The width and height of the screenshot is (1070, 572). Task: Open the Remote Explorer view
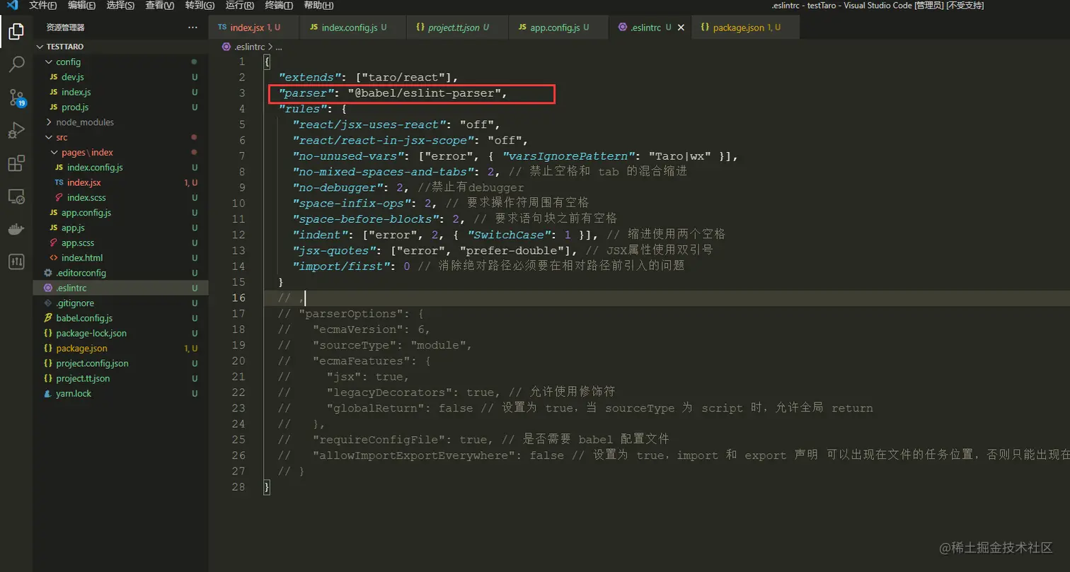[x=16, y=197]
